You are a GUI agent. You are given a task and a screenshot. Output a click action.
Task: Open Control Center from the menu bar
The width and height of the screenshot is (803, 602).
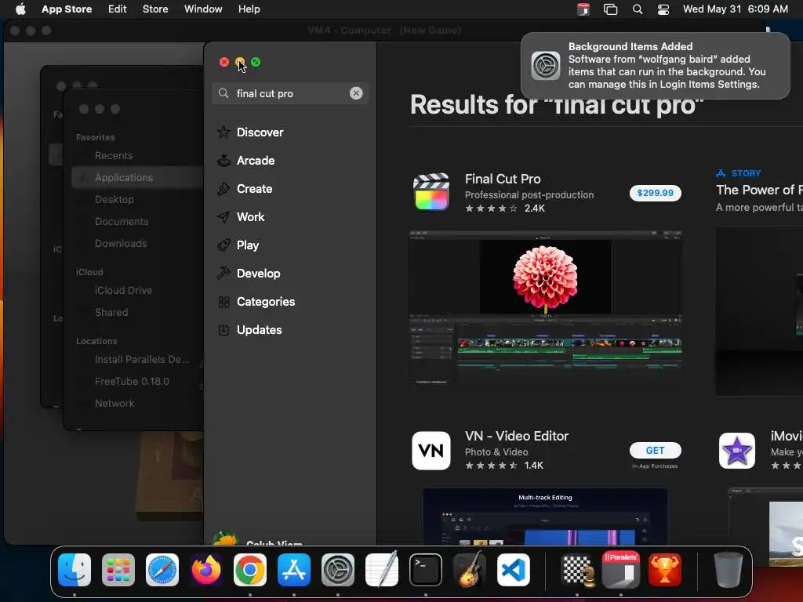coord(663,9)
